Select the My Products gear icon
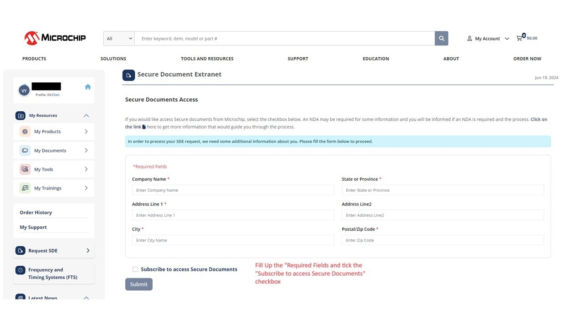The height and width of the screenshot is (327, 583). [25, 131]
